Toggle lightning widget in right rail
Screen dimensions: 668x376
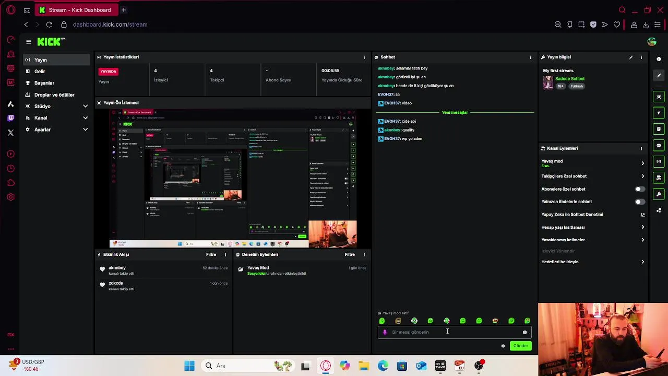(659, 113)
